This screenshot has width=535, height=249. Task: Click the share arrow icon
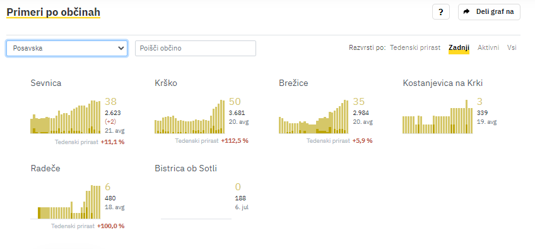(466, 12)
